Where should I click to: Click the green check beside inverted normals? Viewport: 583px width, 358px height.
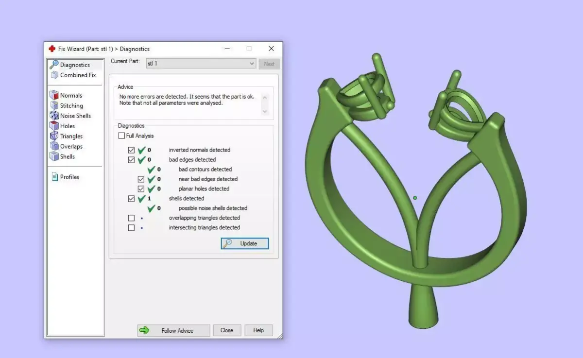pos(141,150)
